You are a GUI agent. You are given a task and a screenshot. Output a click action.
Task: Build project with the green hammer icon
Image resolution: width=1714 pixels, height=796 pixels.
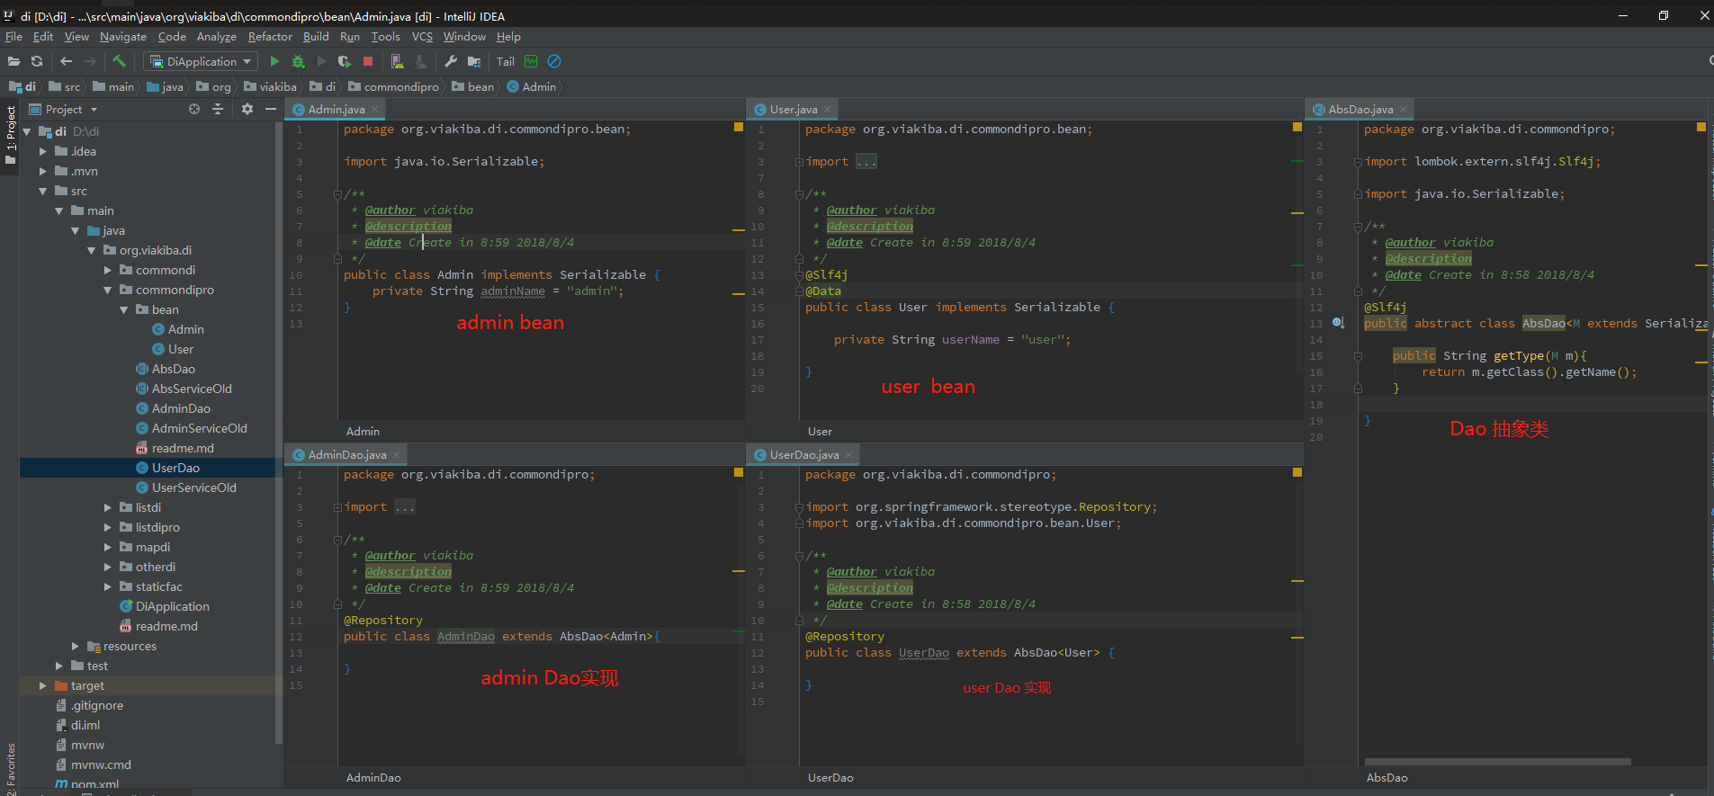pos(119,61)
